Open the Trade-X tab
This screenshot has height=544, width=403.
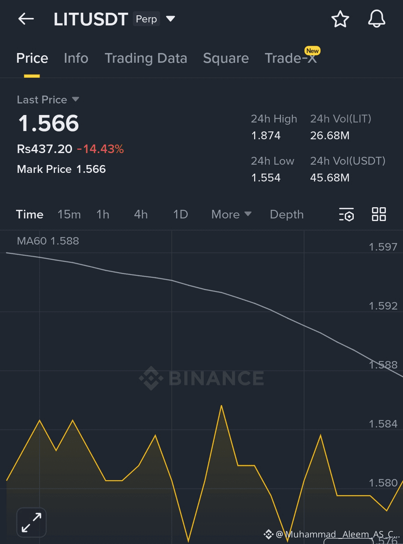tap(291, 58)
